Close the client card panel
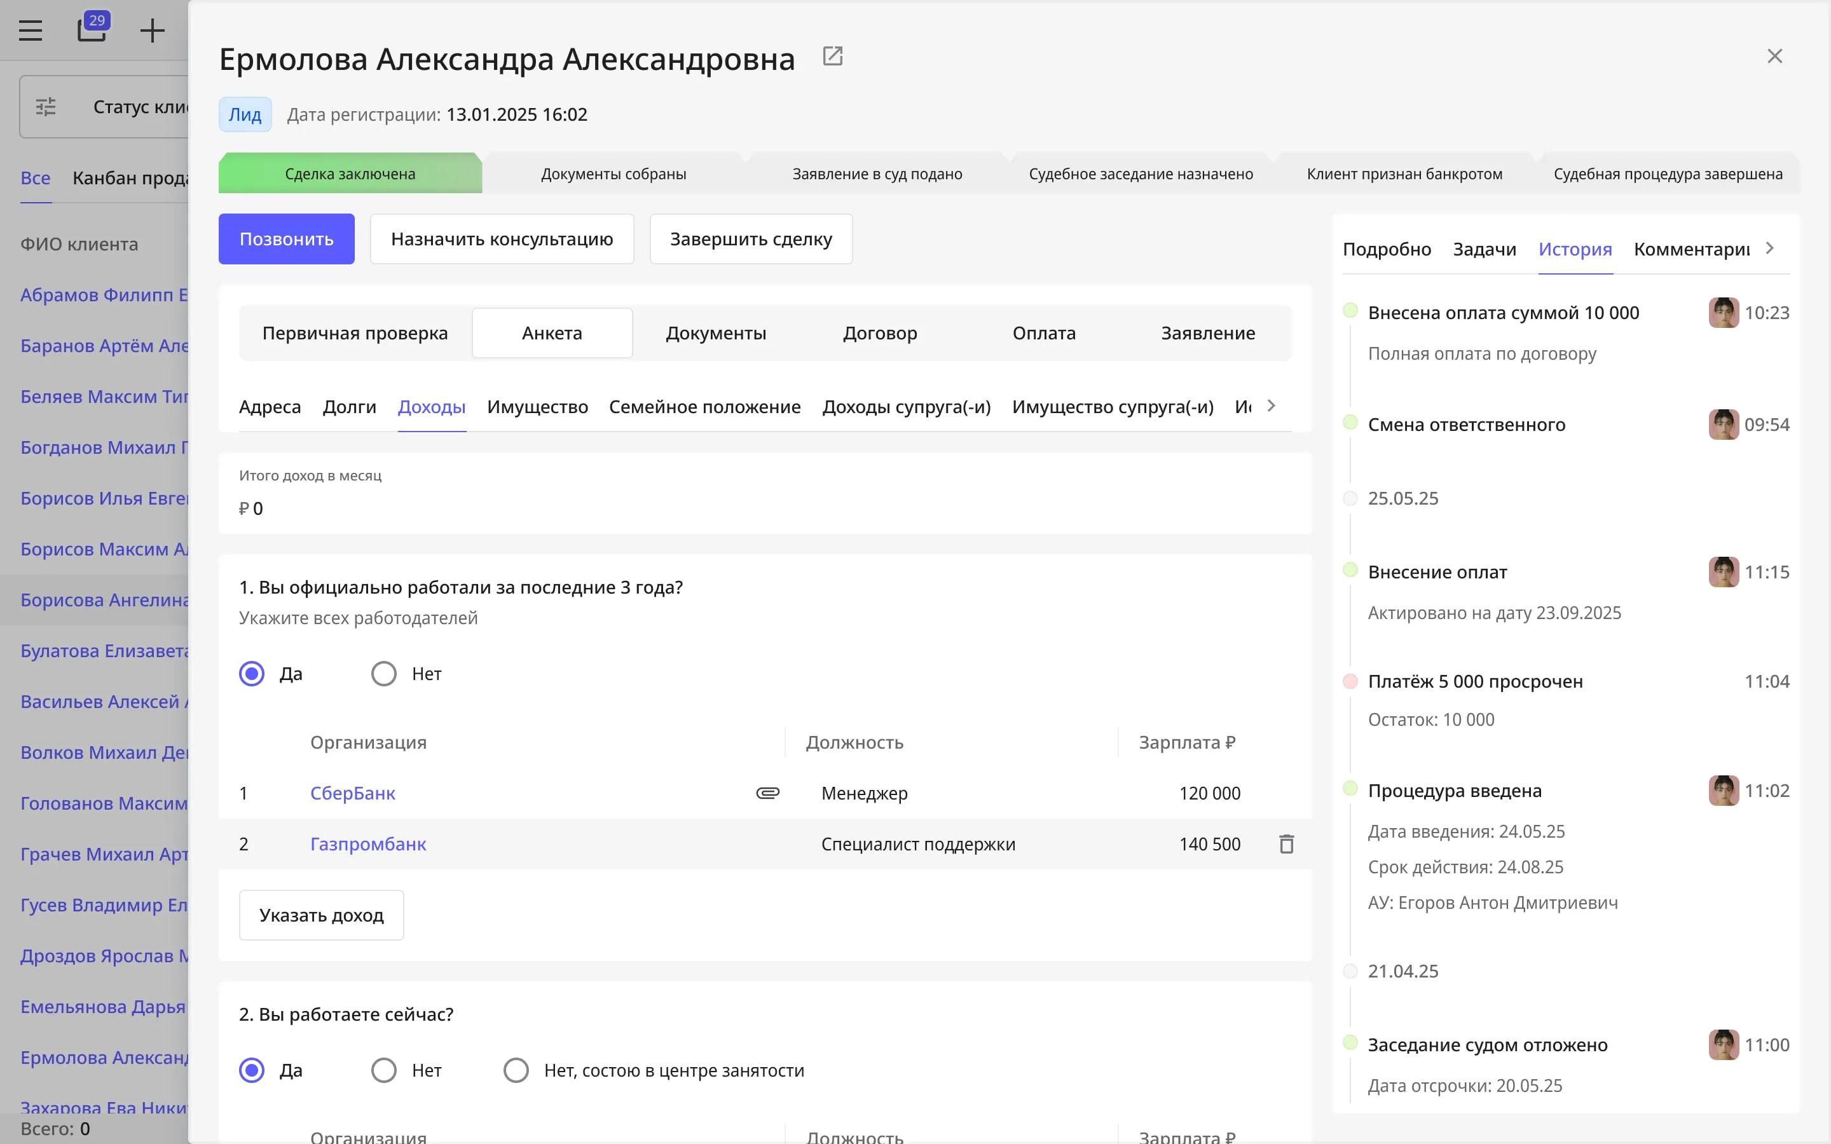 tap(1774, 56)
